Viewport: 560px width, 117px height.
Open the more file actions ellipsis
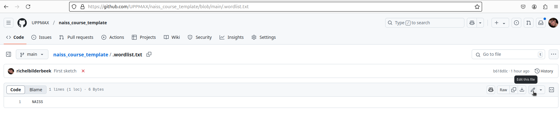(554, 54)
